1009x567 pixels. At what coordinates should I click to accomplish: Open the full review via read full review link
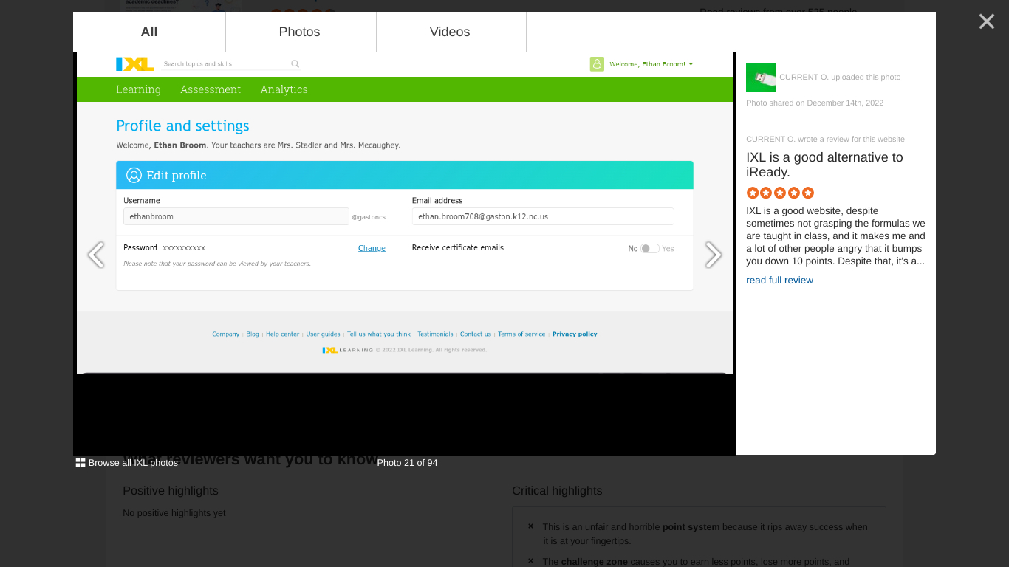tap(779, 280)
